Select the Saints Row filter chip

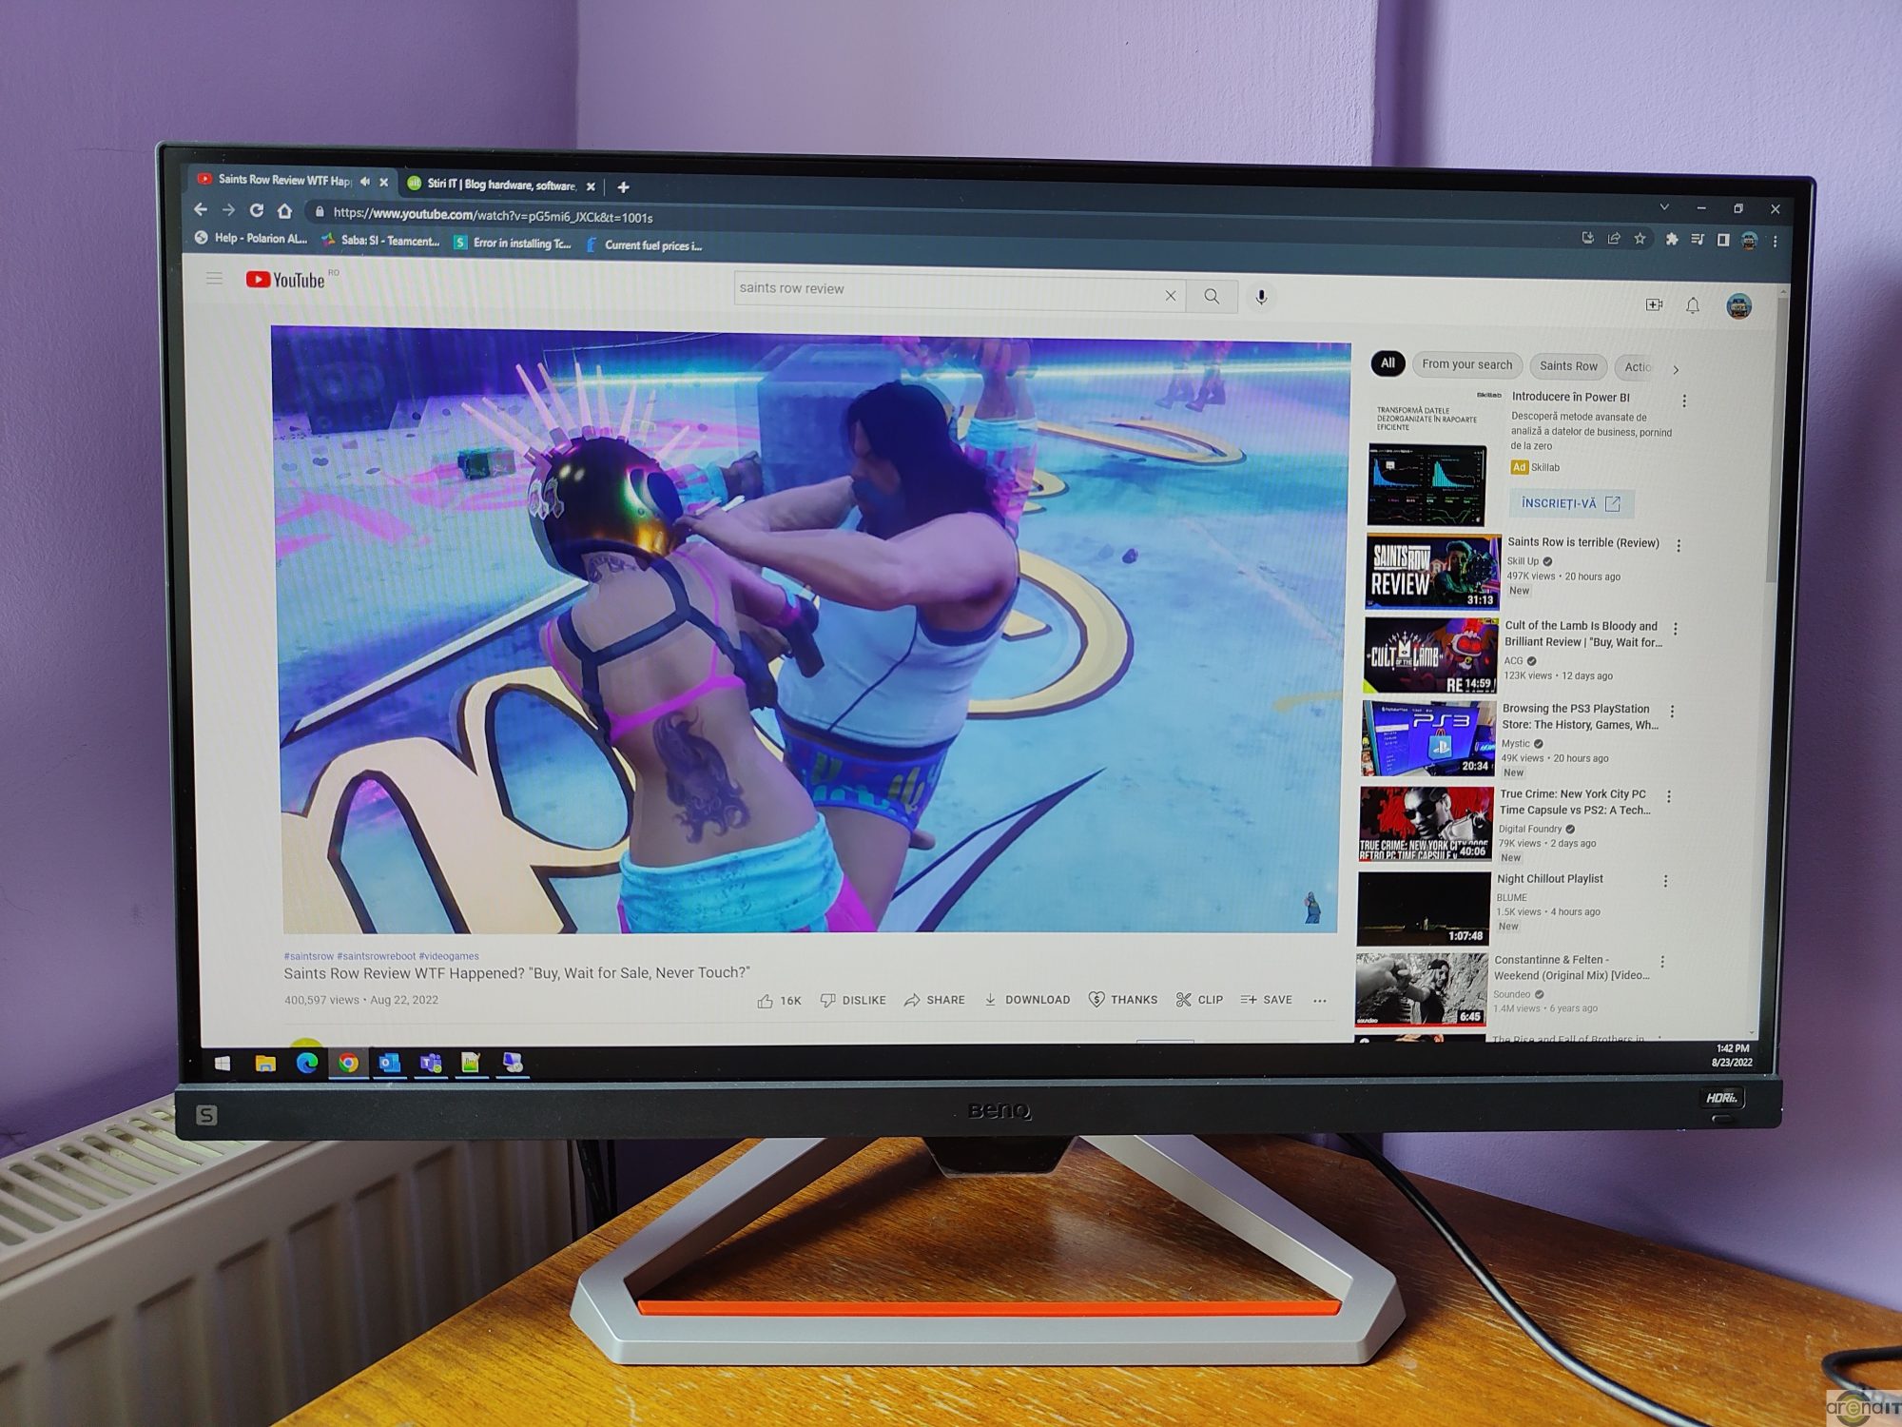coord(1568,366)
